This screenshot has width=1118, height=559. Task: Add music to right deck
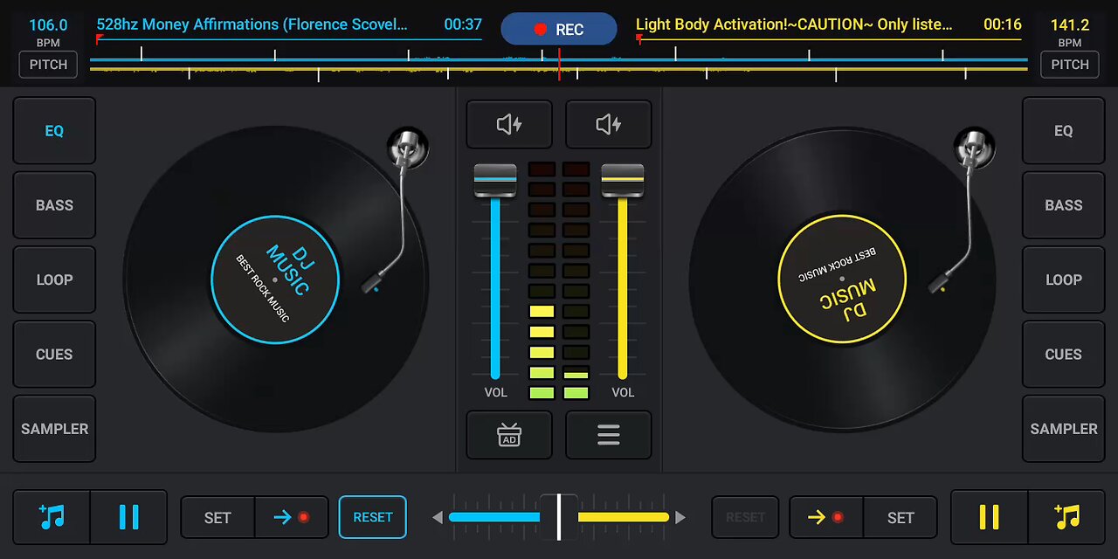[x=1066, y=517]
